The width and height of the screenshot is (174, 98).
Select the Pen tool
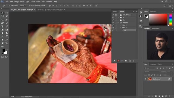[2, 36]
